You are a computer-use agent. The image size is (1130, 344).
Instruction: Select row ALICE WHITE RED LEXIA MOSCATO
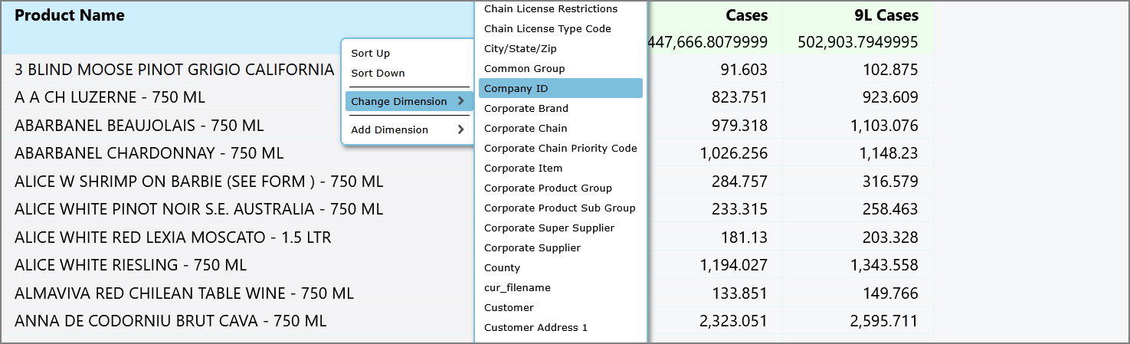173,238
